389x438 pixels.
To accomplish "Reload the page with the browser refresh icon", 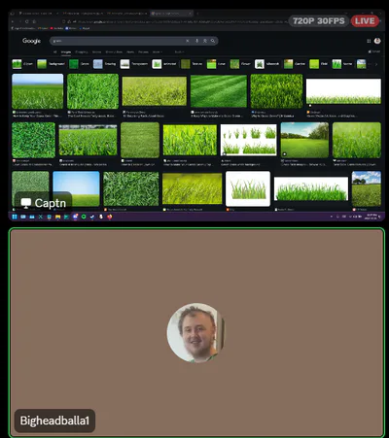I will pyautogui.click(x=27, y=21).
